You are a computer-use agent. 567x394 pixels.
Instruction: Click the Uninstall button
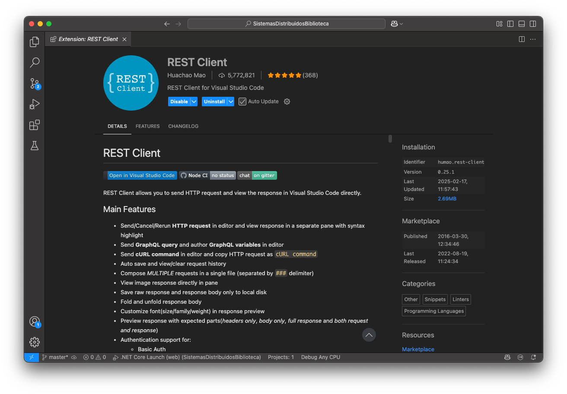214,102
